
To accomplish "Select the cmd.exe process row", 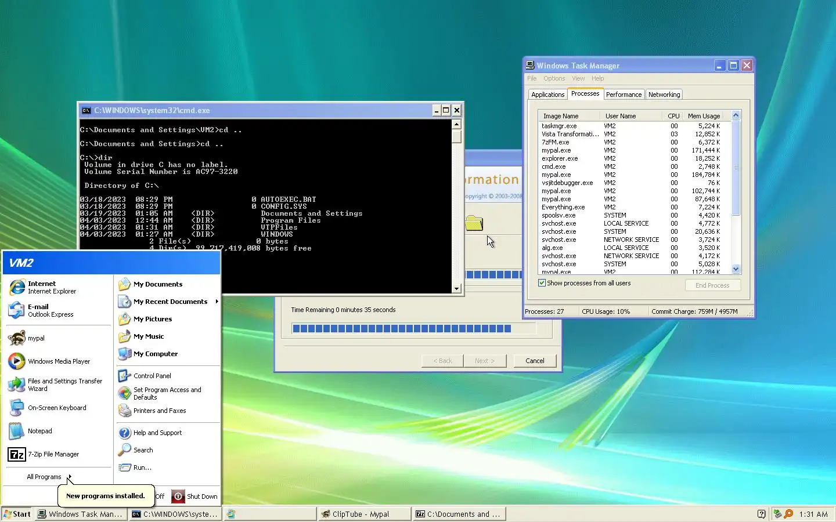I will [635, 166].
